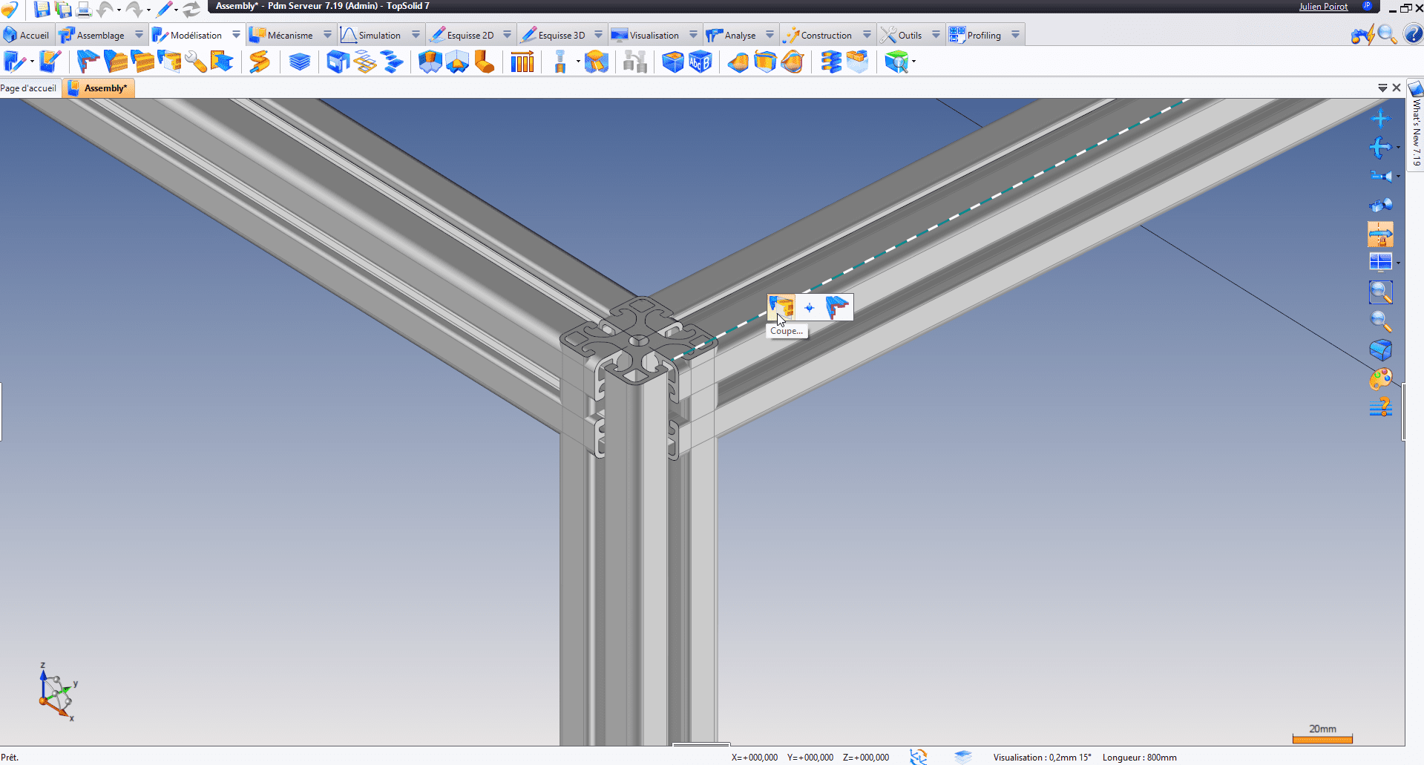
Task: Click the Save icon in quick access bar
Action: pyautogui.click(x=42, y=10)
